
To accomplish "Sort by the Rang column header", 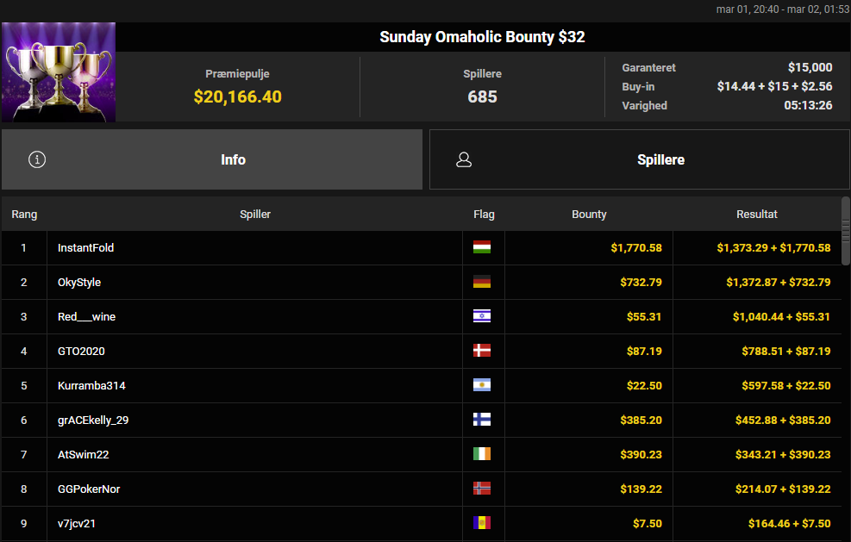I will click(24, 215).
